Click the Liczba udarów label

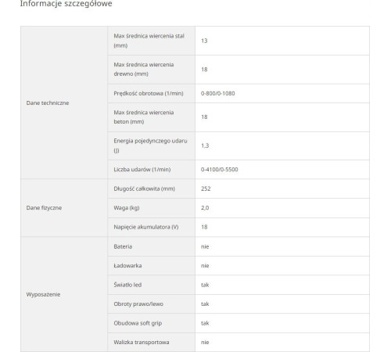pyautogui.click(x=142, y=170)
